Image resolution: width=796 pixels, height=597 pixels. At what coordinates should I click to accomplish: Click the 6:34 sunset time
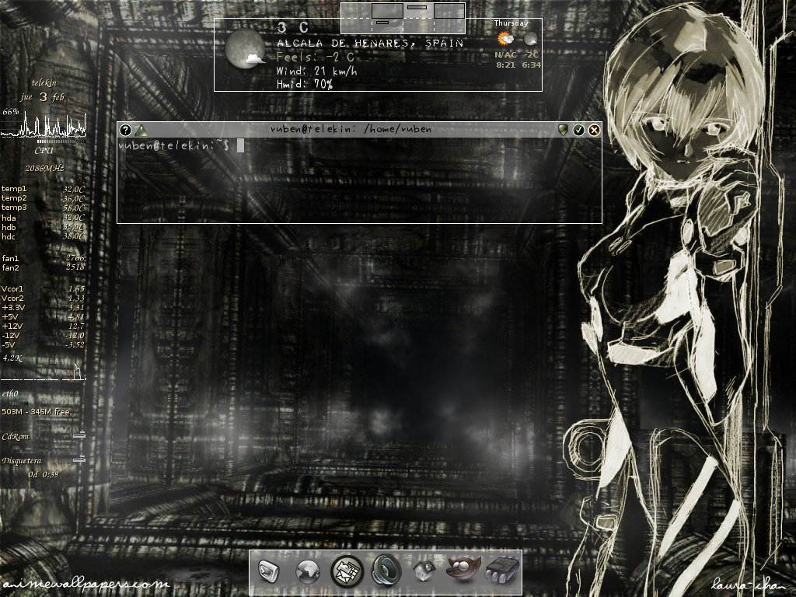click(531, 65)
